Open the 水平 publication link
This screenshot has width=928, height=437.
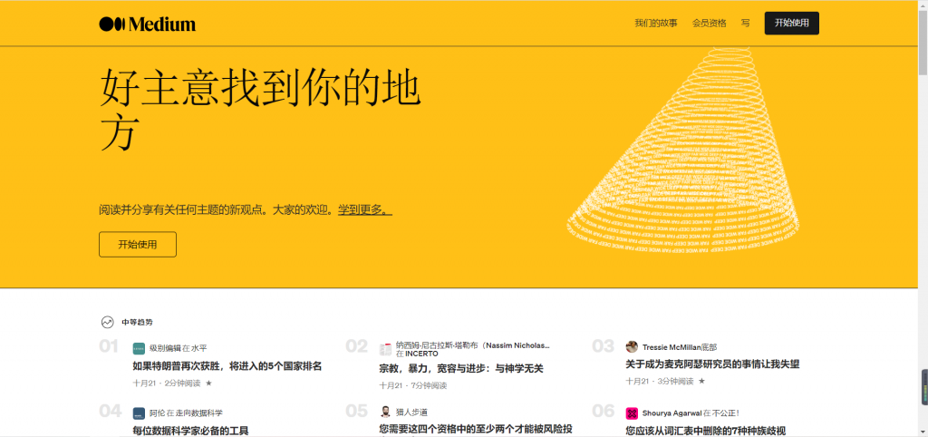click(x=198, y=348)
